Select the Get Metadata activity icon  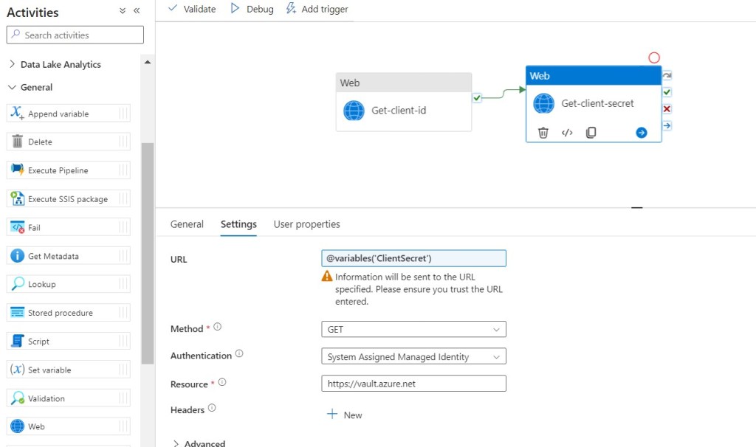[x=17, y=256]
